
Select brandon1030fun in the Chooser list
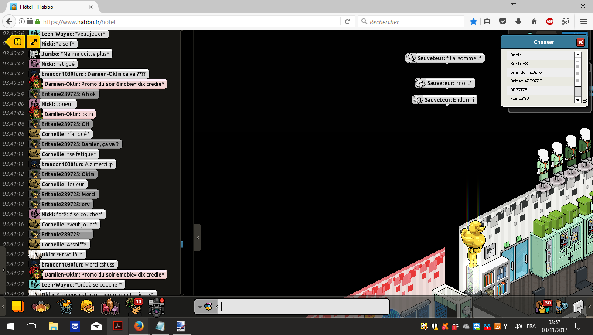pos(541,72)
